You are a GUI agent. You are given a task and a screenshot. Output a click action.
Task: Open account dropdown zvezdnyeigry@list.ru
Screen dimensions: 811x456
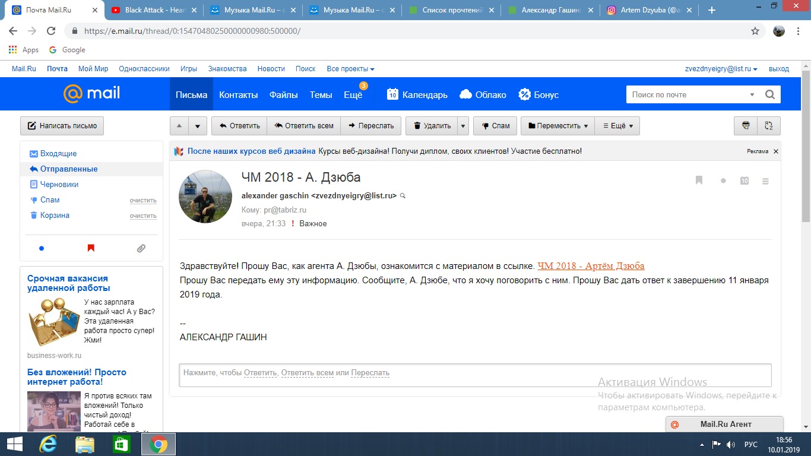pyautogui.click(x=721, y=69)
